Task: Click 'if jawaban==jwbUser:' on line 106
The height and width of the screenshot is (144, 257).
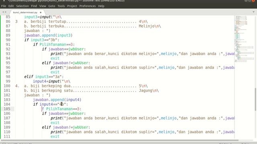Action: point(64,114)
